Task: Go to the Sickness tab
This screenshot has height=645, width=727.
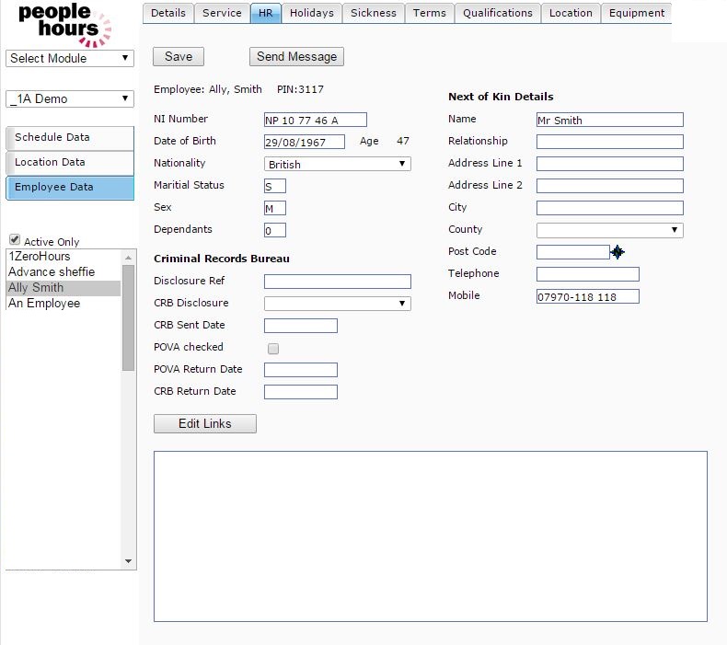Action: (x=374, y=13)
